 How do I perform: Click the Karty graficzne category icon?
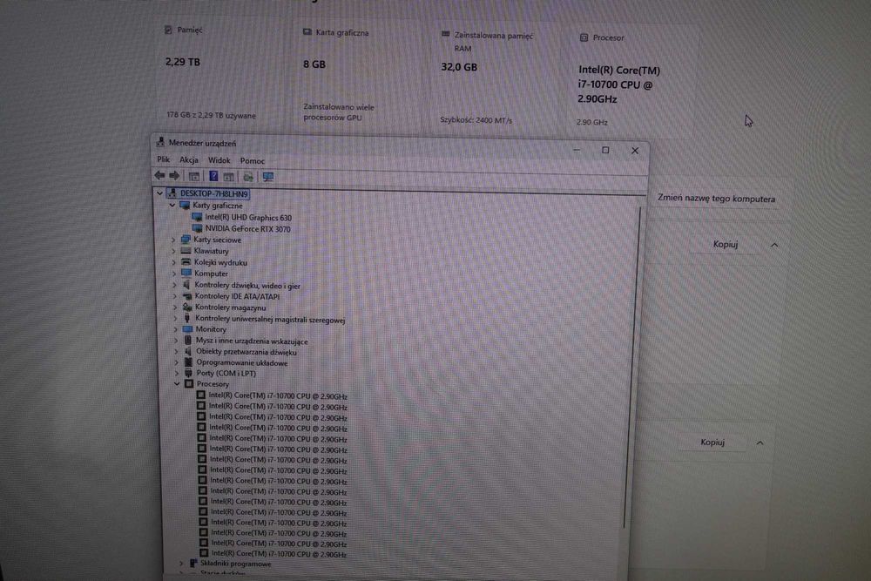185,205
